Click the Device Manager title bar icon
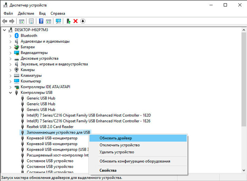This screenshot has height=181, width=247. pyautogui.click(x=5, y=5)
